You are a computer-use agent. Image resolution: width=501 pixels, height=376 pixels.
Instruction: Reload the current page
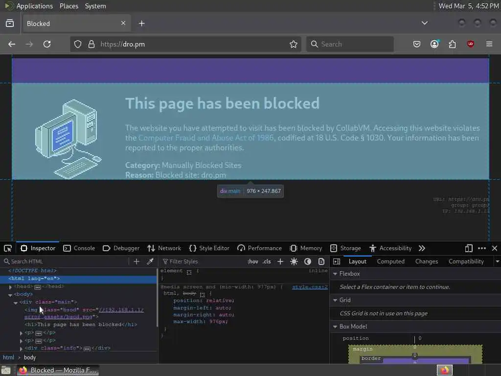47,44
